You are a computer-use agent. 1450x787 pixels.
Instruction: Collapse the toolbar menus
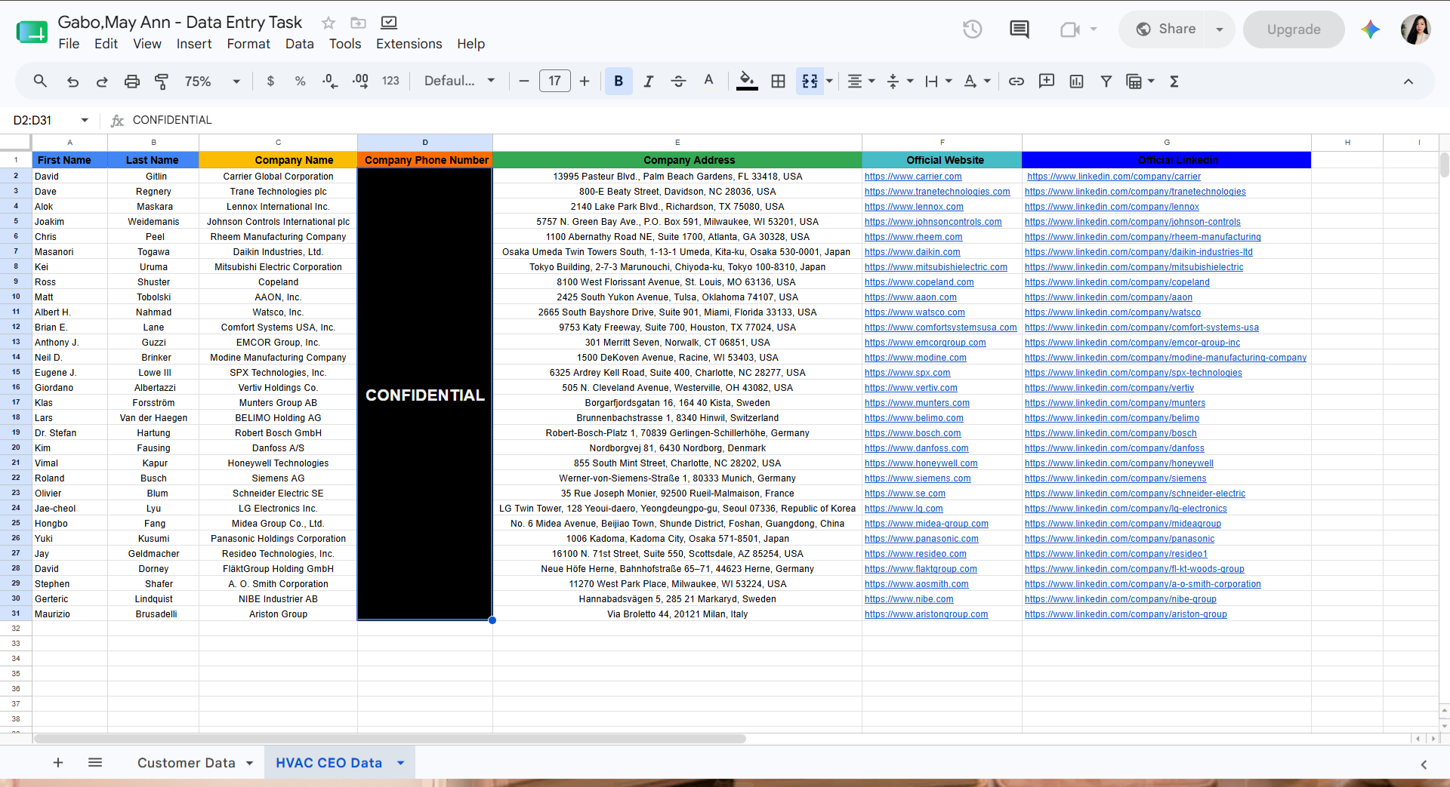pyautogui.click(x=1408, y=81)
